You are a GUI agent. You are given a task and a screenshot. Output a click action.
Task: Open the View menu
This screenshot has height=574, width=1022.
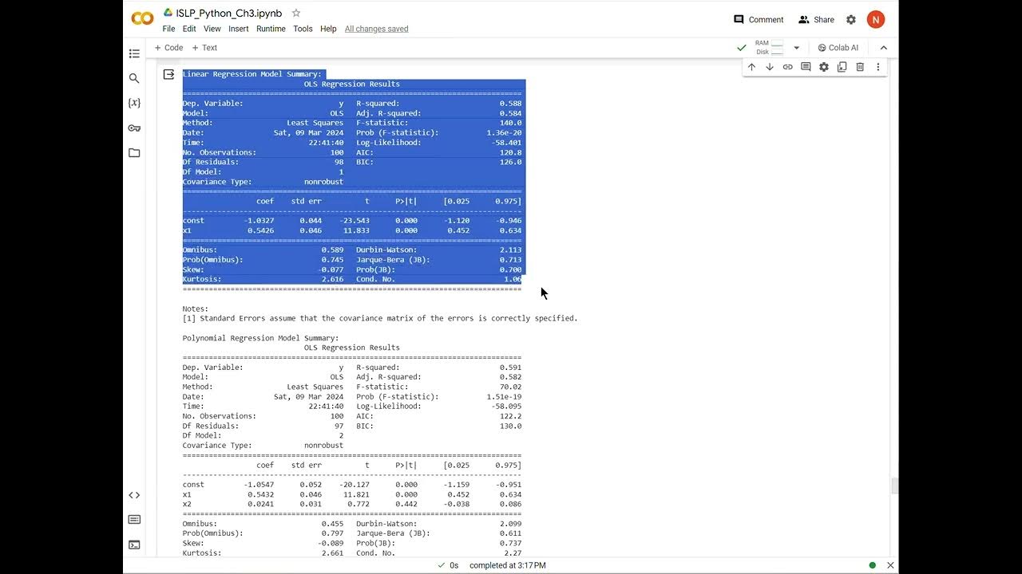(212, 29)
